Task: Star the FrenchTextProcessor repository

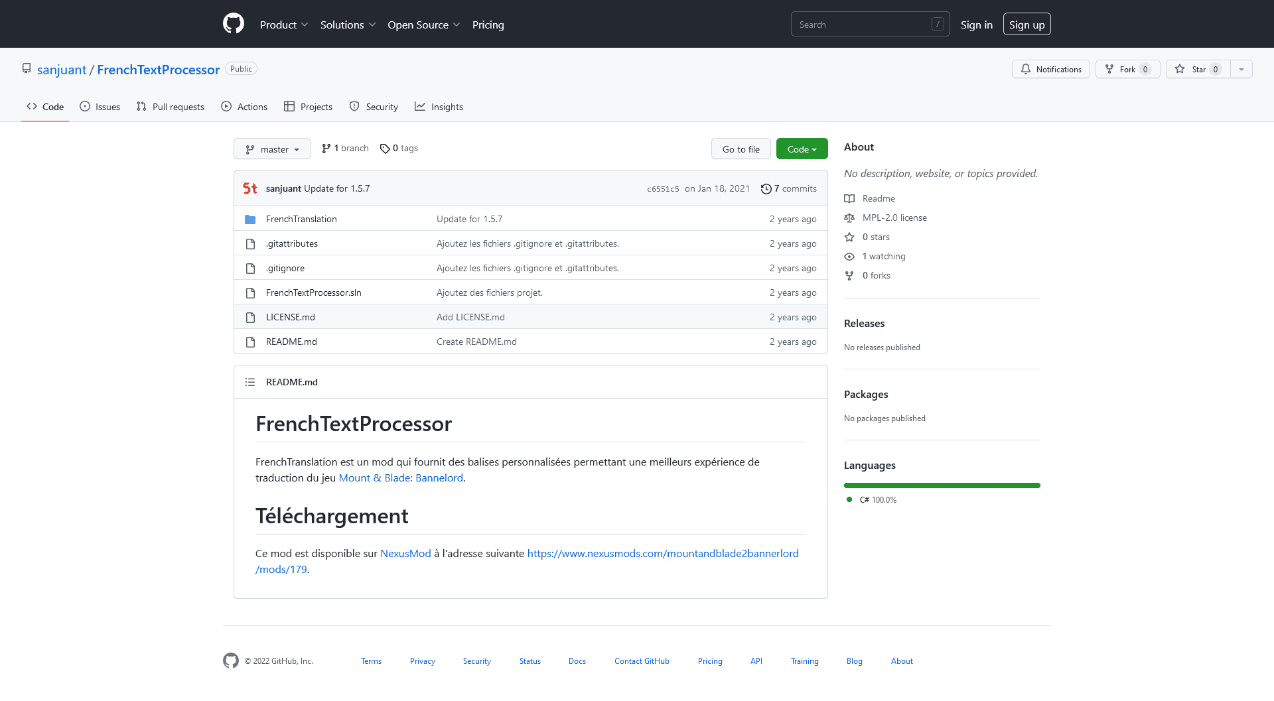Action: tap(1198, 69)
